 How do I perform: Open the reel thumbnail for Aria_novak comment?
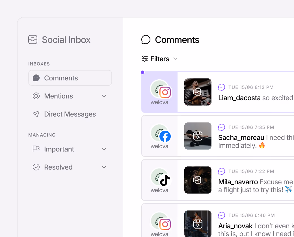(x=198, y=224)
